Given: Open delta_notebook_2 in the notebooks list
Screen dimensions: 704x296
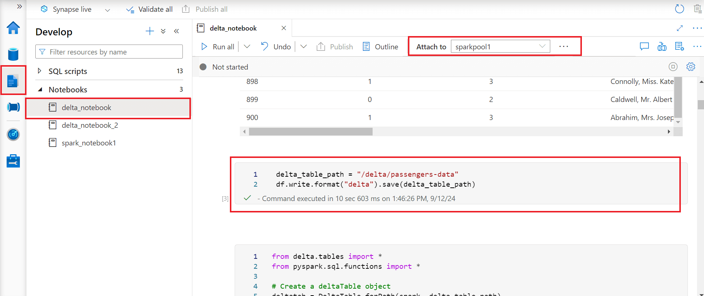Looking at the screenshot, I should [90, 125].
